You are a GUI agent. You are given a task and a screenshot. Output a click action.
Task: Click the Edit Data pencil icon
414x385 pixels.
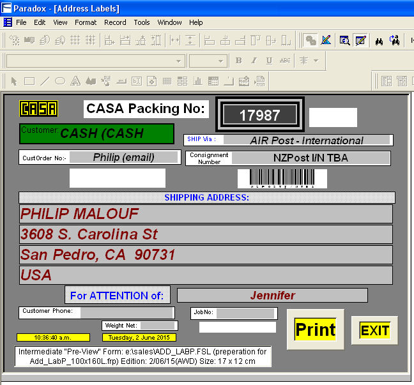click(x=361, y=40)
